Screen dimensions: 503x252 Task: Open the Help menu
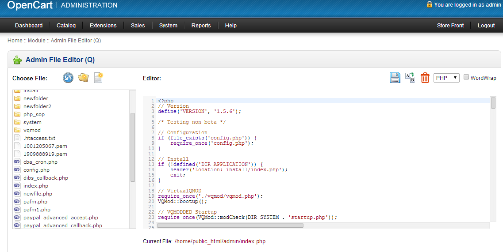pyautogui.click(x=230, y=25)
